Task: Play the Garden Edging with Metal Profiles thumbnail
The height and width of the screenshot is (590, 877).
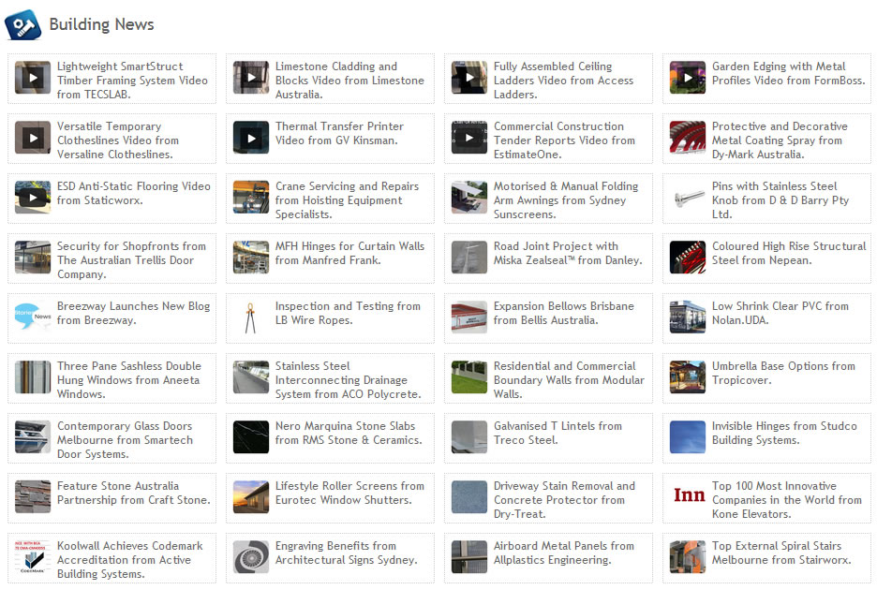Action: (688, 78)
